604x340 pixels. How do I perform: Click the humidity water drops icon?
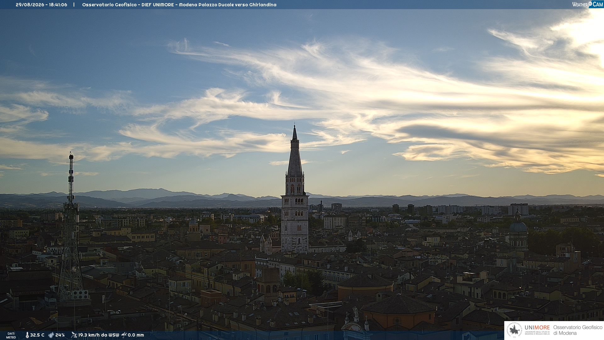51,335
